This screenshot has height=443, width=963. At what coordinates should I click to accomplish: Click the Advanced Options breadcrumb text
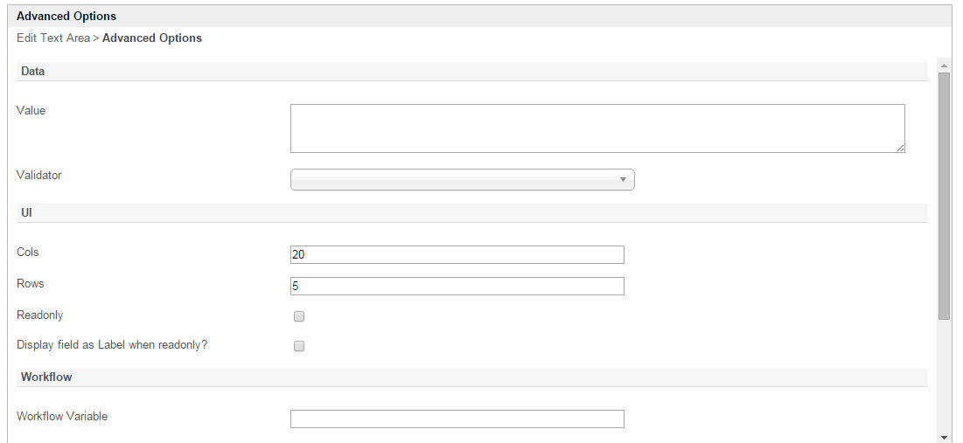pyautogui.click(x=152, y=38)
